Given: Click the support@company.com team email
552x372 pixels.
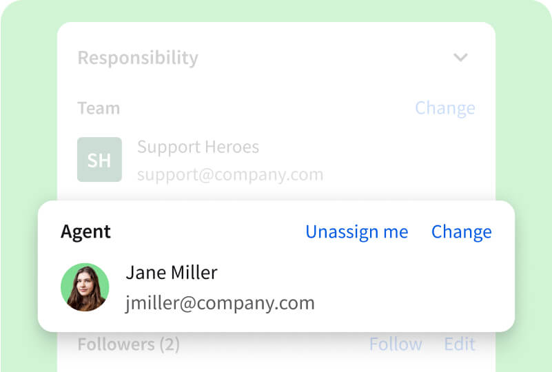Looking at the screenshot, I should [229, 174].
